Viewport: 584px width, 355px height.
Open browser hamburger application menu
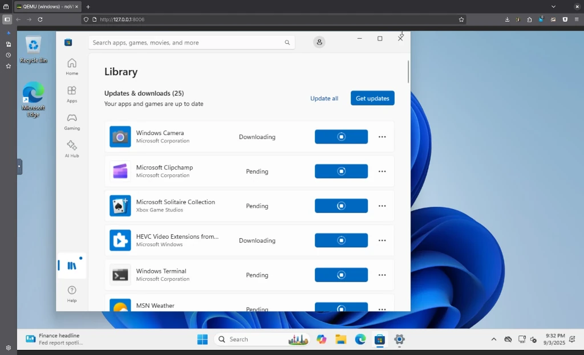point(577,19)
